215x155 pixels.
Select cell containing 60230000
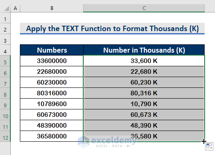point(52,82)
